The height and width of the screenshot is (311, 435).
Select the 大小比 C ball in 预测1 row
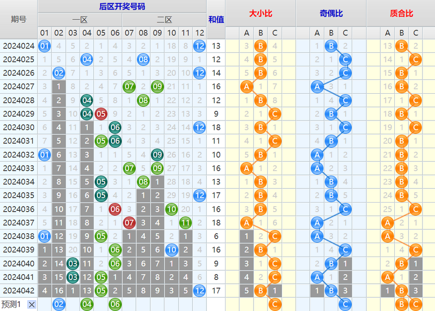click(x=275, y=305)
